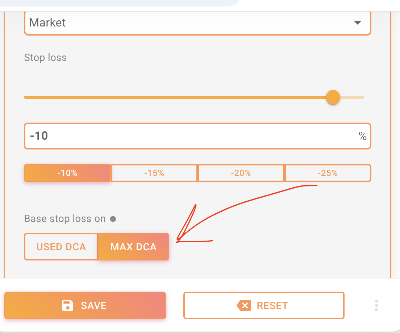The image size is (400, 333).
Task: Set stop loss preset to -25%
Action: click(328, 173)
